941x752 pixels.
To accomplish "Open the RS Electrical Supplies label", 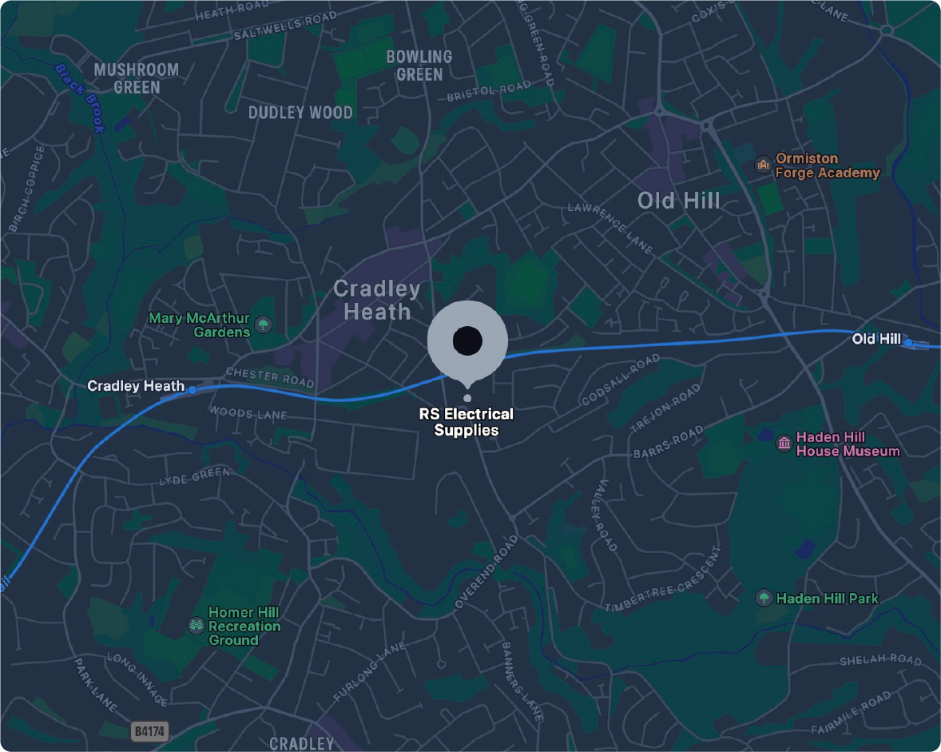I will point(467,422).
